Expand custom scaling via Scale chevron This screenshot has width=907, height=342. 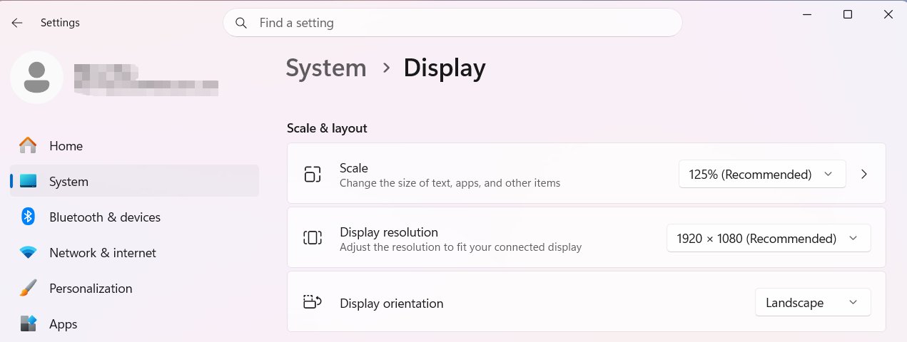coord(864,174)
